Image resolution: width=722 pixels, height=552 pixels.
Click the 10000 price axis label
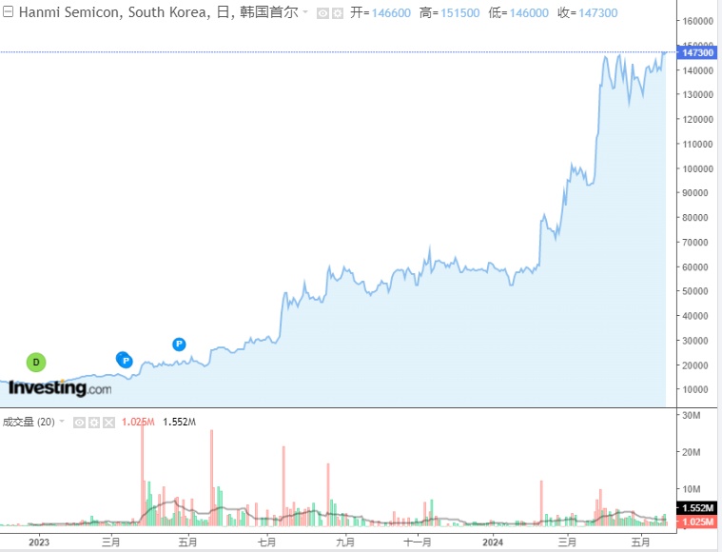(695, 389)
